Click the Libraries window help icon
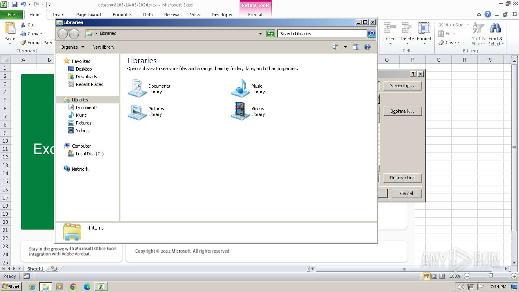Screen dimensions: 519x292 point(367,47)
